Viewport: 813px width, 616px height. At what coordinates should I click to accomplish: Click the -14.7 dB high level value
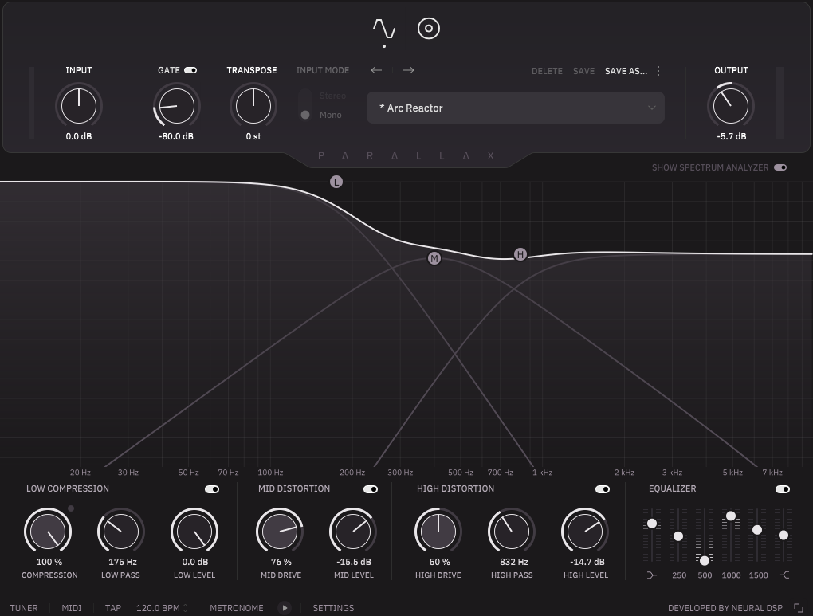(x=587, y=562)
